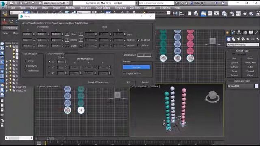Create a Teapot primitive button
260x146 pixels.
(234, 75)
